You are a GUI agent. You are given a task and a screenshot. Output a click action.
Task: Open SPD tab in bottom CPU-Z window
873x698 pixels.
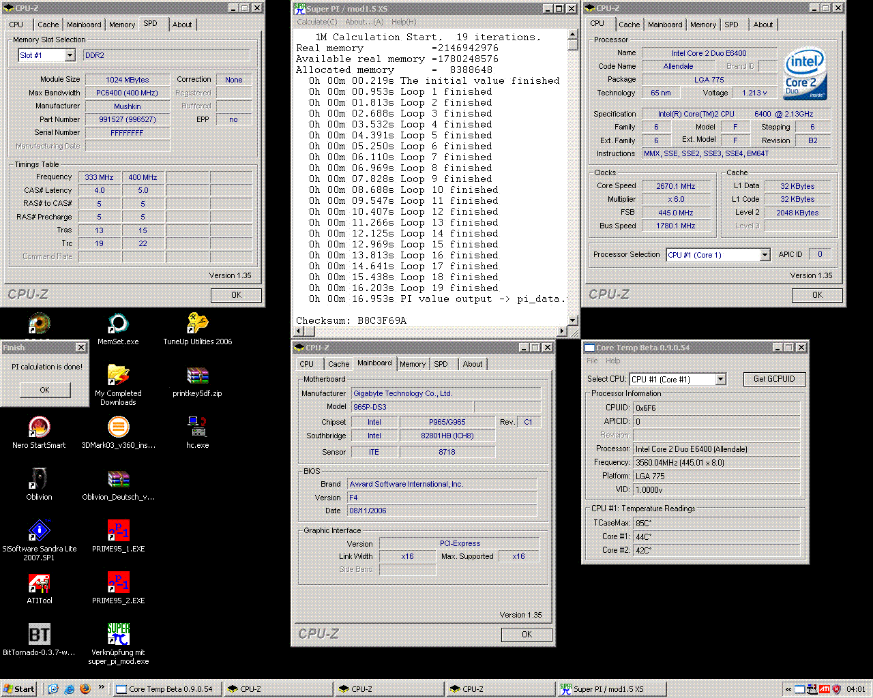pos(441,364)
